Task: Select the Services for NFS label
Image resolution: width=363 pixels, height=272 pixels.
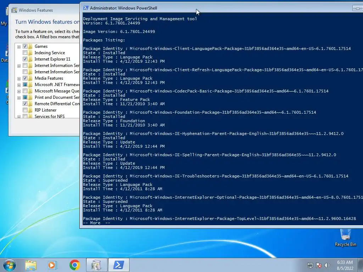Action: (50, 116)
